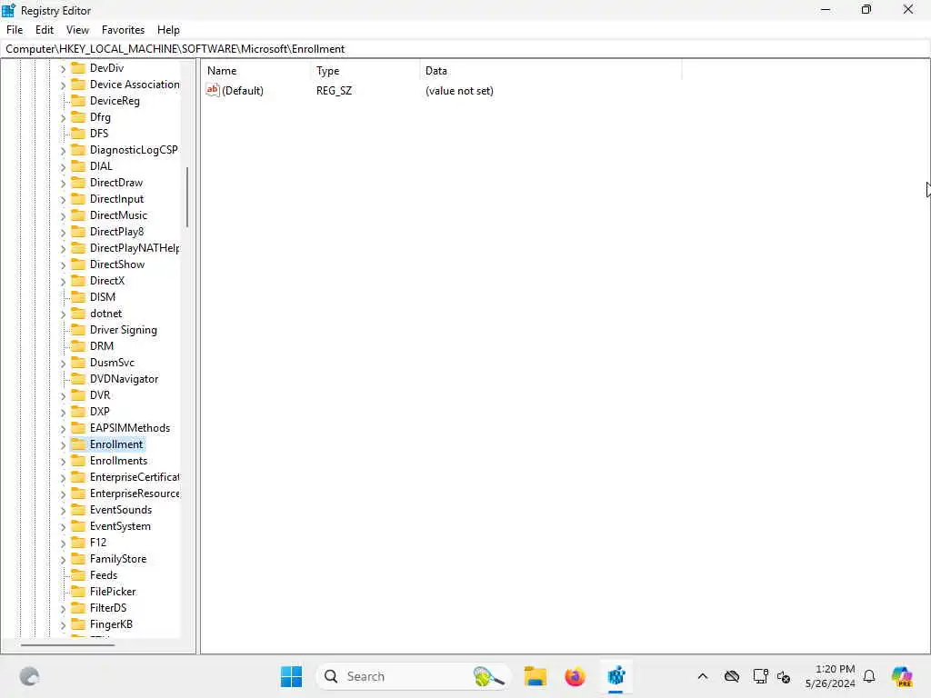This screenshot has height=698, width=931.
Task: Click the tree horizontal scrollbar
Action: (x=67, y=644)
